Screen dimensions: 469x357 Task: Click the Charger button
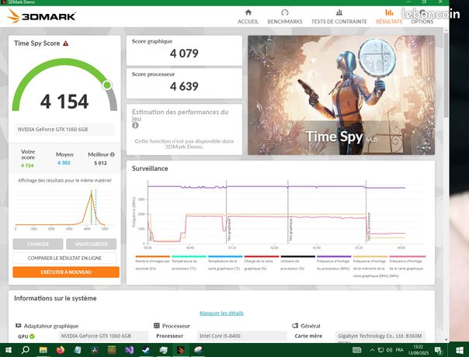pyautogui.click(x=38, y=244)
